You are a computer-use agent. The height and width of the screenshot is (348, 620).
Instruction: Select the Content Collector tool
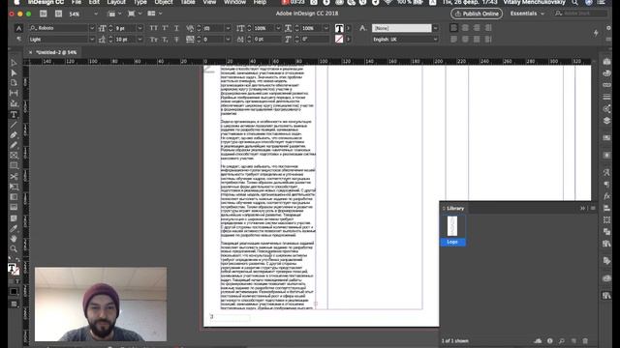(14, 103)
